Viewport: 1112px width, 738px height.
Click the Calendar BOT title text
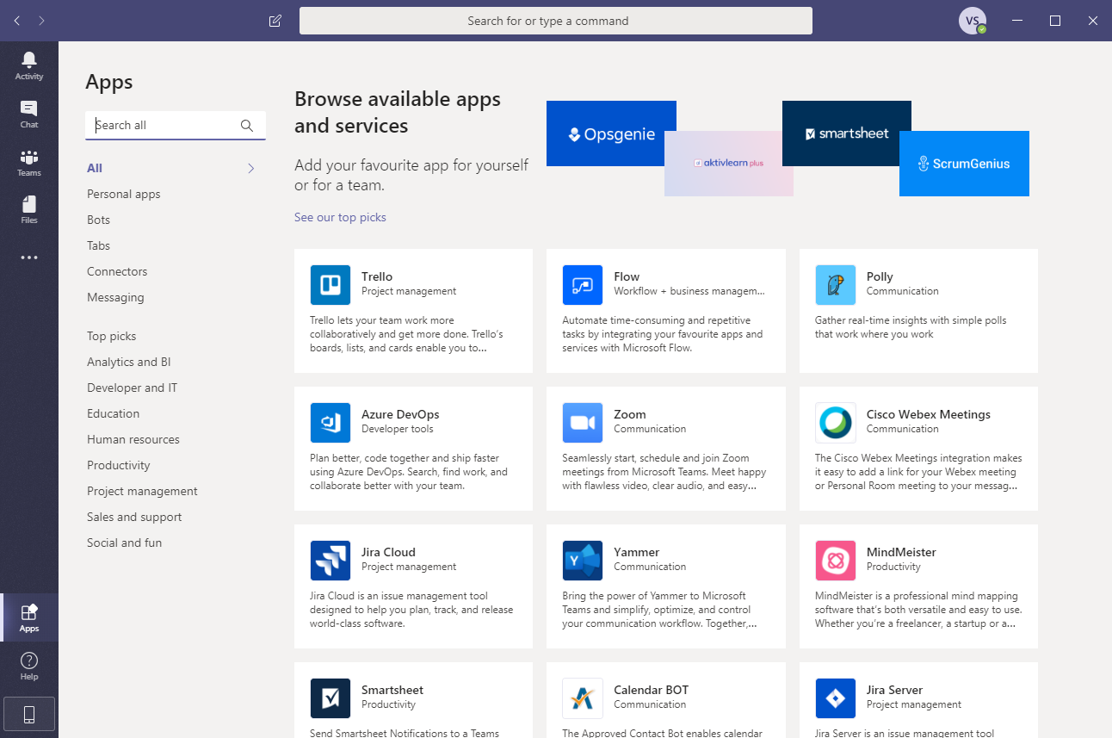coord(652,690)
